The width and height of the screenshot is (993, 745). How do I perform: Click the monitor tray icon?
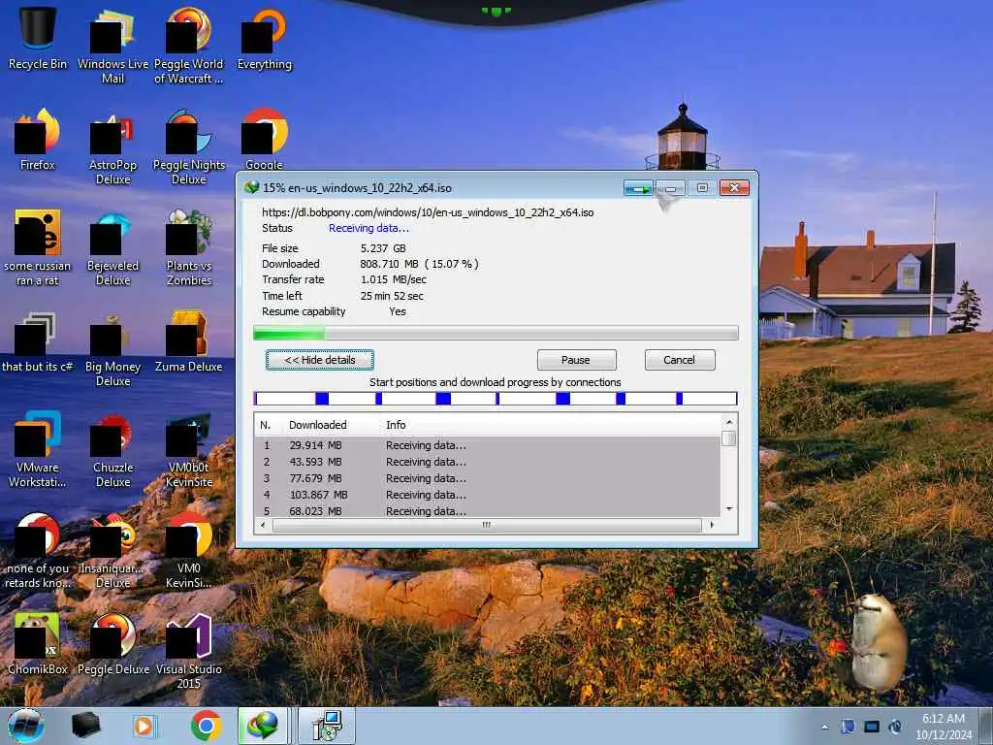(x=872, y=727)
